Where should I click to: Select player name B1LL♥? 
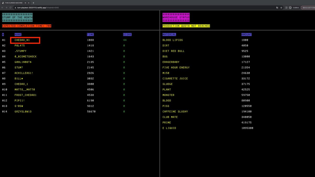pos(19,79)
